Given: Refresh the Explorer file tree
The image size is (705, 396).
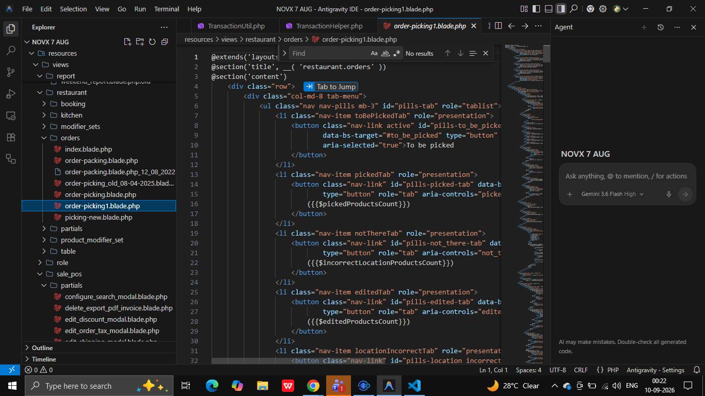Looking at the screenshot, I should pyautogui.click(x=152, y=42).
